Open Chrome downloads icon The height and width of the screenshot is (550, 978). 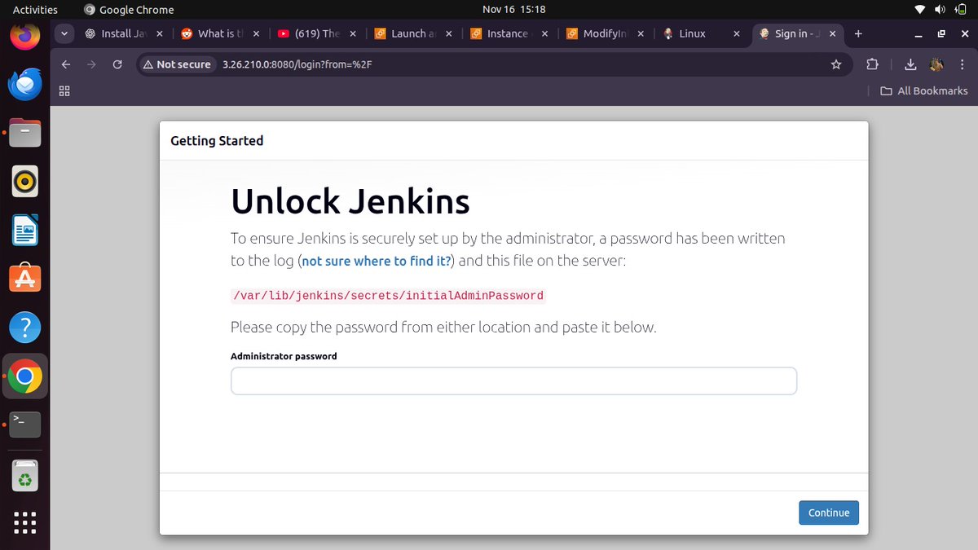point(910,64)
